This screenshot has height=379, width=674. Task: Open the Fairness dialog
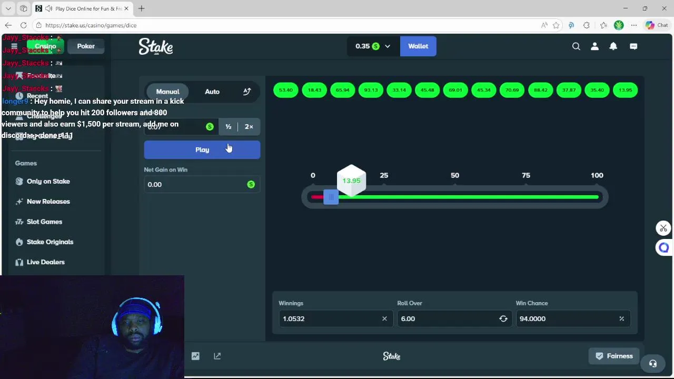pyautogui.click(x=614, y=356)
